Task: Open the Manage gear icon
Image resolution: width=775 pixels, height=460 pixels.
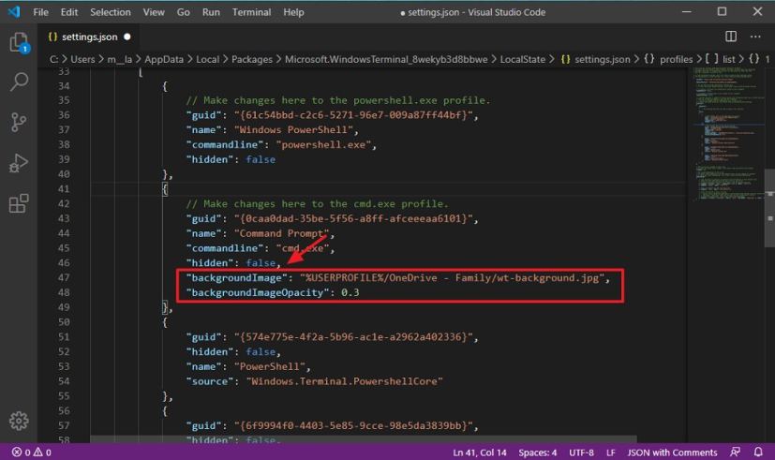Action: (x=18, y=421)
